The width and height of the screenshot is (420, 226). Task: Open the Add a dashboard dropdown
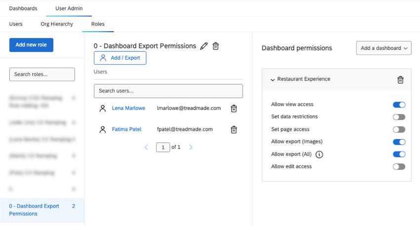[x=384, y=48]
